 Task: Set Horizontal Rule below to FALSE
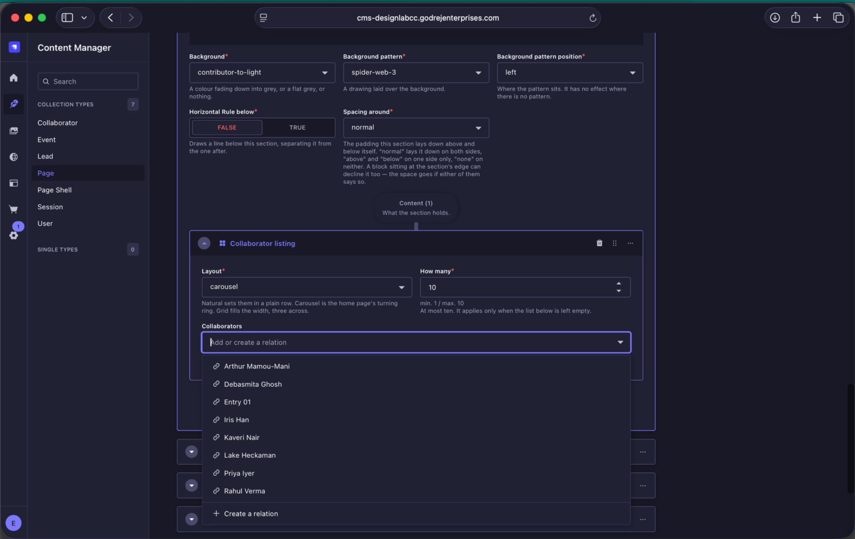click(227, 127)
